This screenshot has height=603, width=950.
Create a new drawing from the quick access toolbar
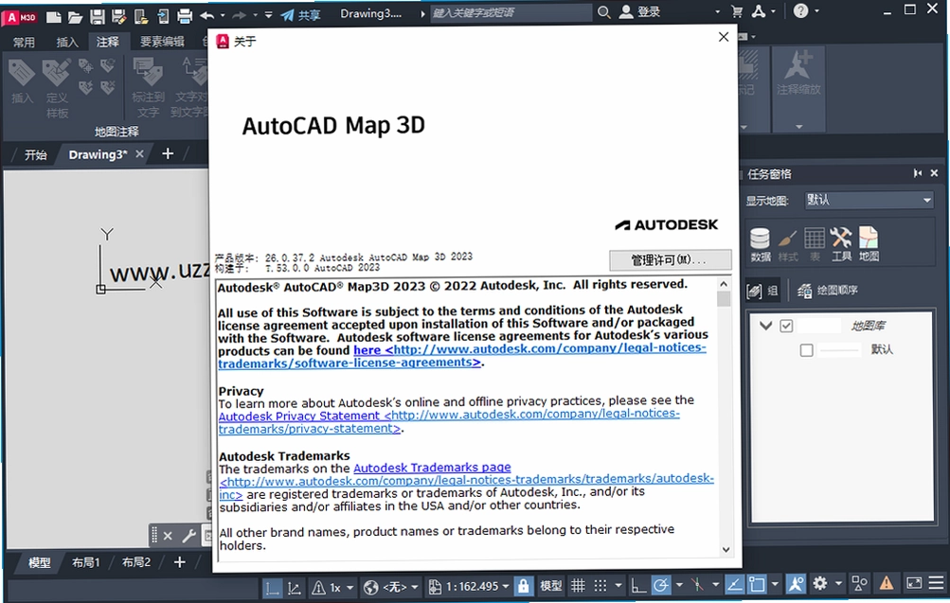click(53, 17)
